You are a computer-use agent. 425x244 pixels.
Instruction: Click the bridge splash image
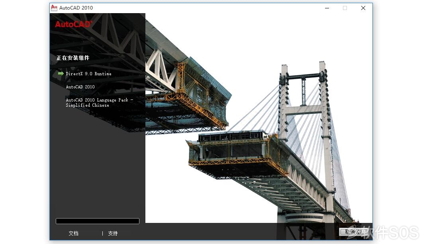pos(259,118)
